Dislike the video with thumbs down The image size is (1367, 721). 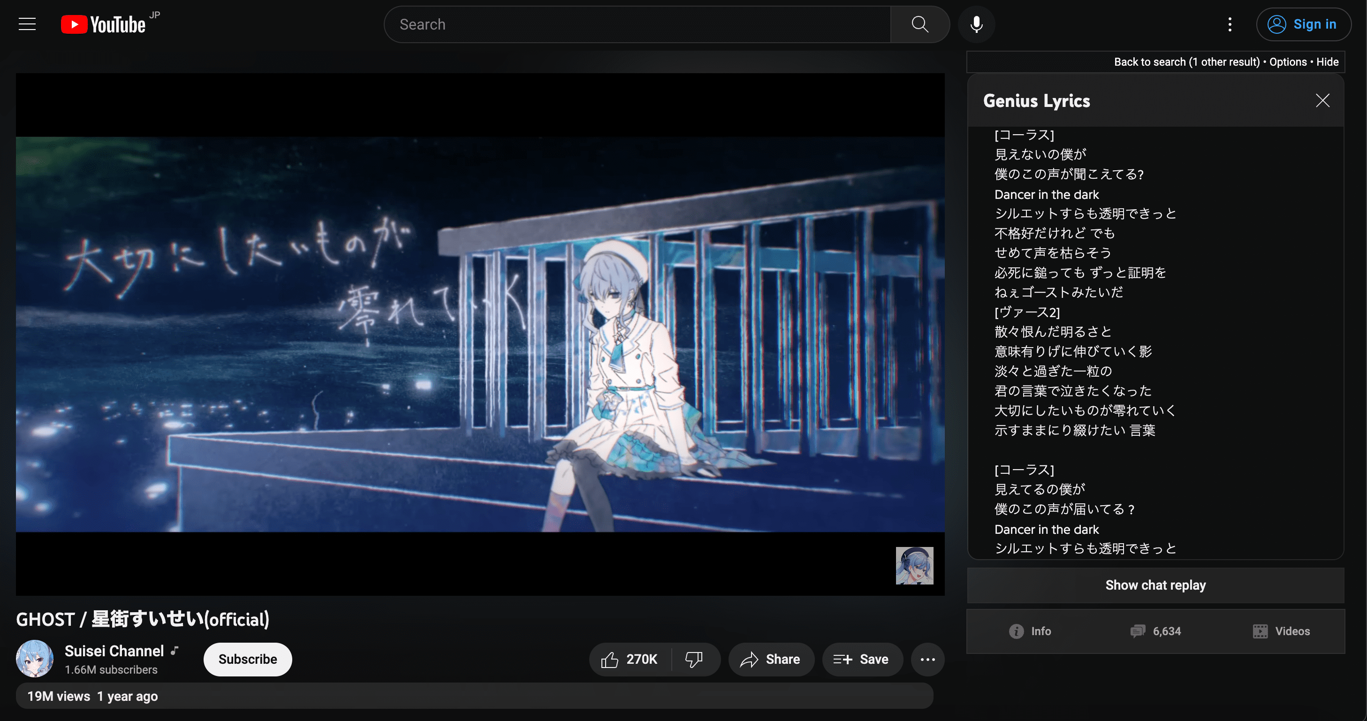693,660
